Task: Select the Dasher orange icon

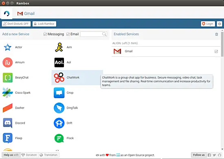Action: pyautogui.click(x=8, y=108)
